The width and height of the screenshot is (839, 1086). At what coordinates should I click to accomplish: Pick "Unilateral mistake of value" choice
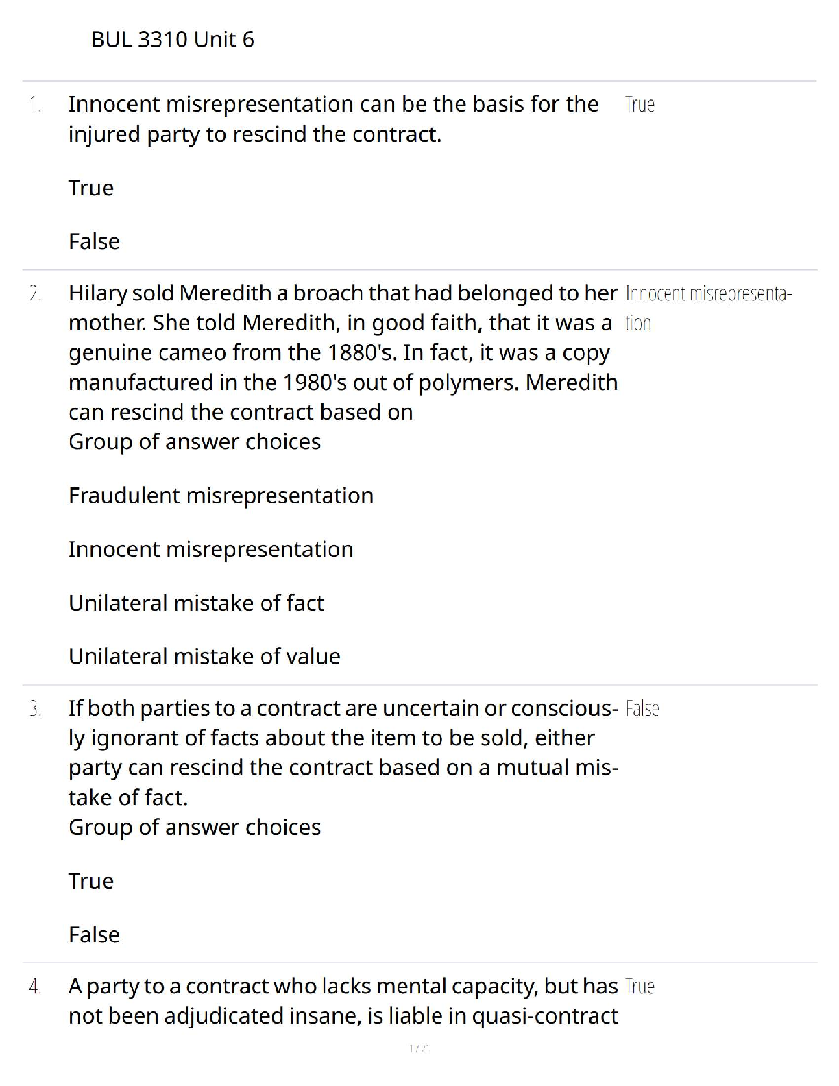tap(204, 657)
